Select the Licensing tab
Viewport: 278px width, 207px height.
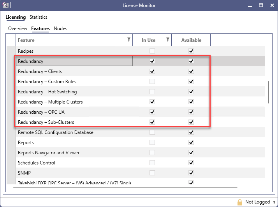click(x=16, y=17)
